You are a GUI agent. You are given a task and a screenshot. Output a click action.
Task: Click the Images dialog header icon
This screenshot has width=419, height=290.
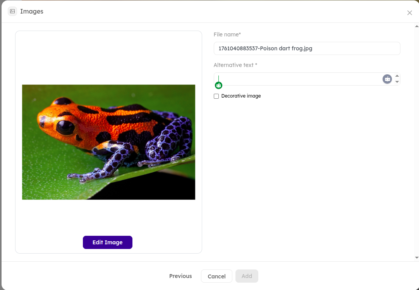pos(12,12)
